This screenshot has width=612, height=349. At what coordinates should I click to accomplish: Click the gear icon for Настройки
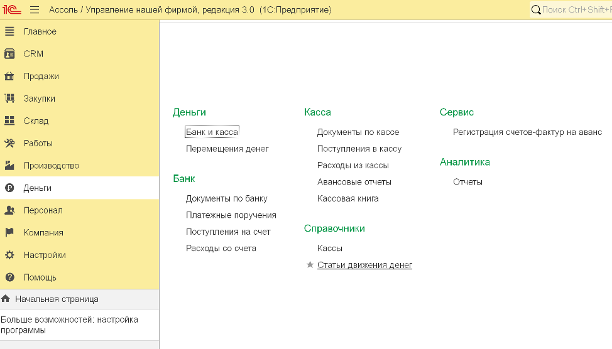[9, 255]
